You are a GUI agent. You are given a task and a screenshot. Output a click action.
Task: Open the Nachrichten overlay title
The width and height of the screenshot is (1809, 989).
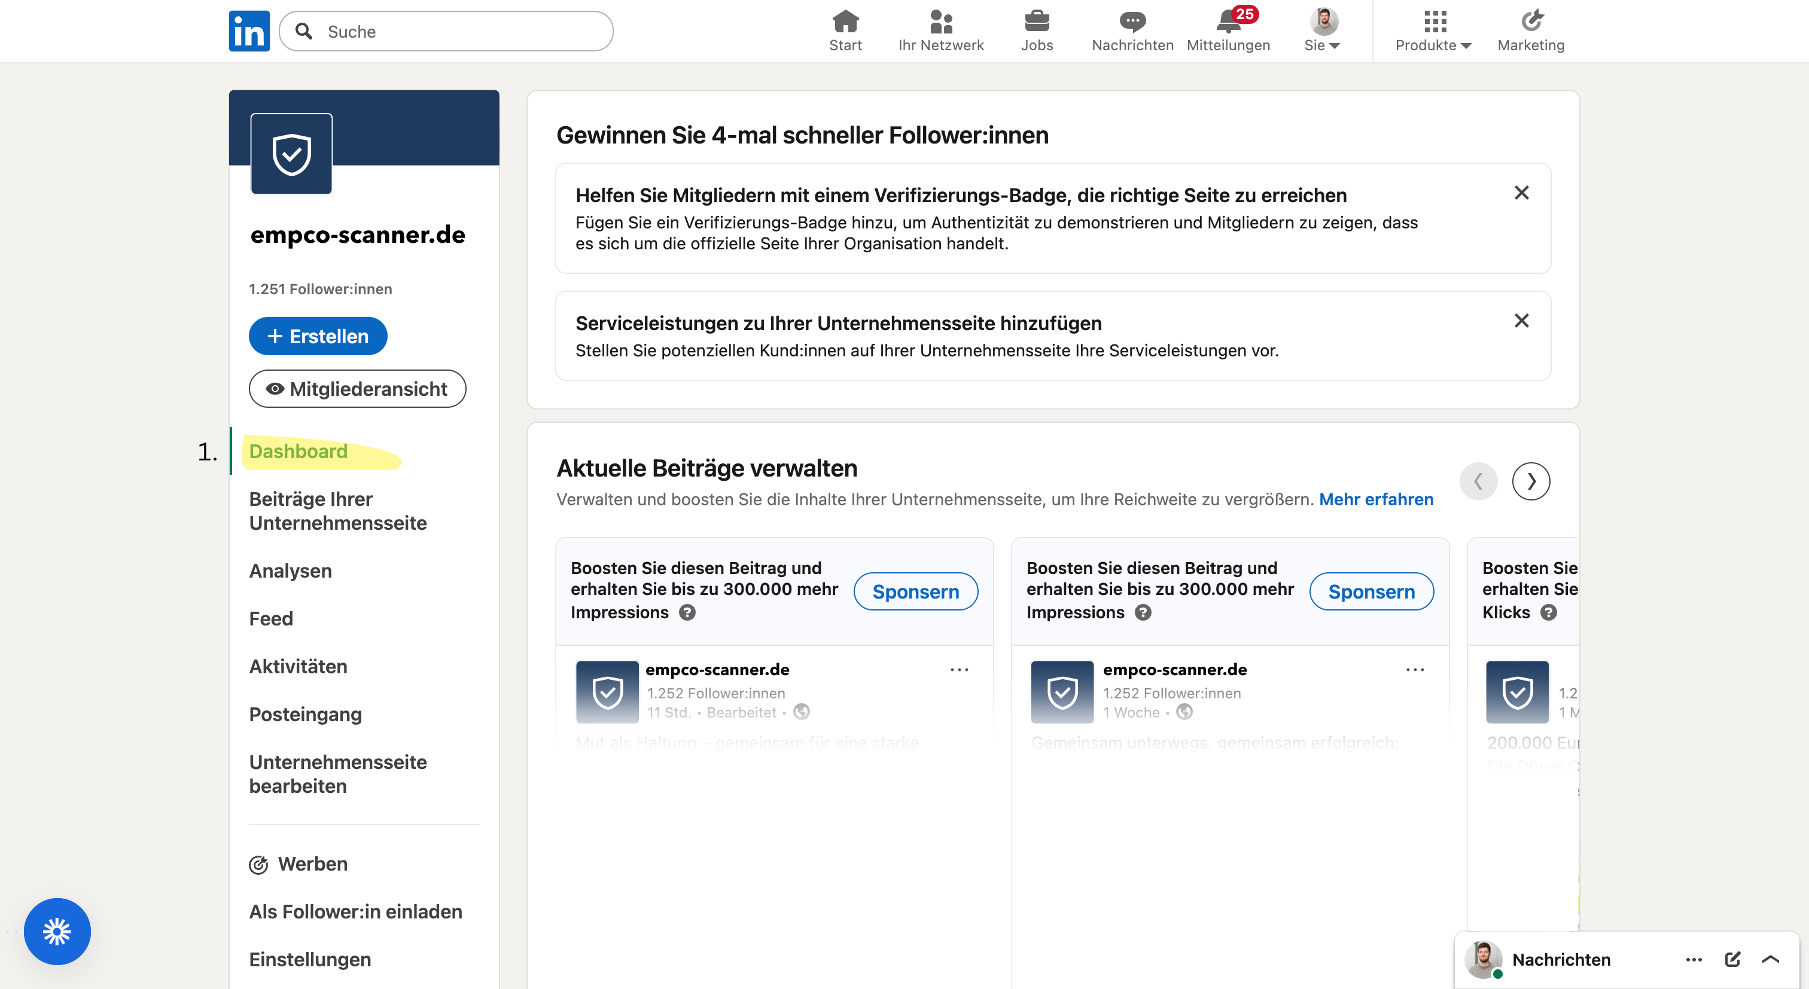click(1561, 960)
